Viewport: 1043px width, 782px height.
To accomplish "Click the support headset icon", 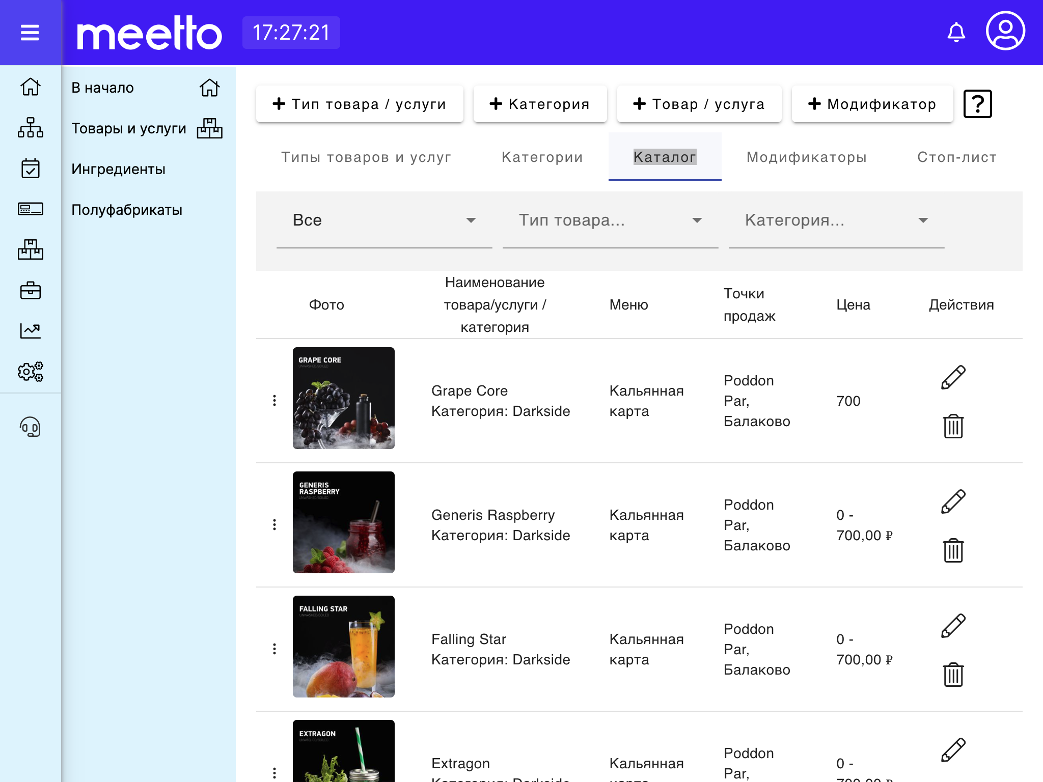I will [x=30, y=428].
